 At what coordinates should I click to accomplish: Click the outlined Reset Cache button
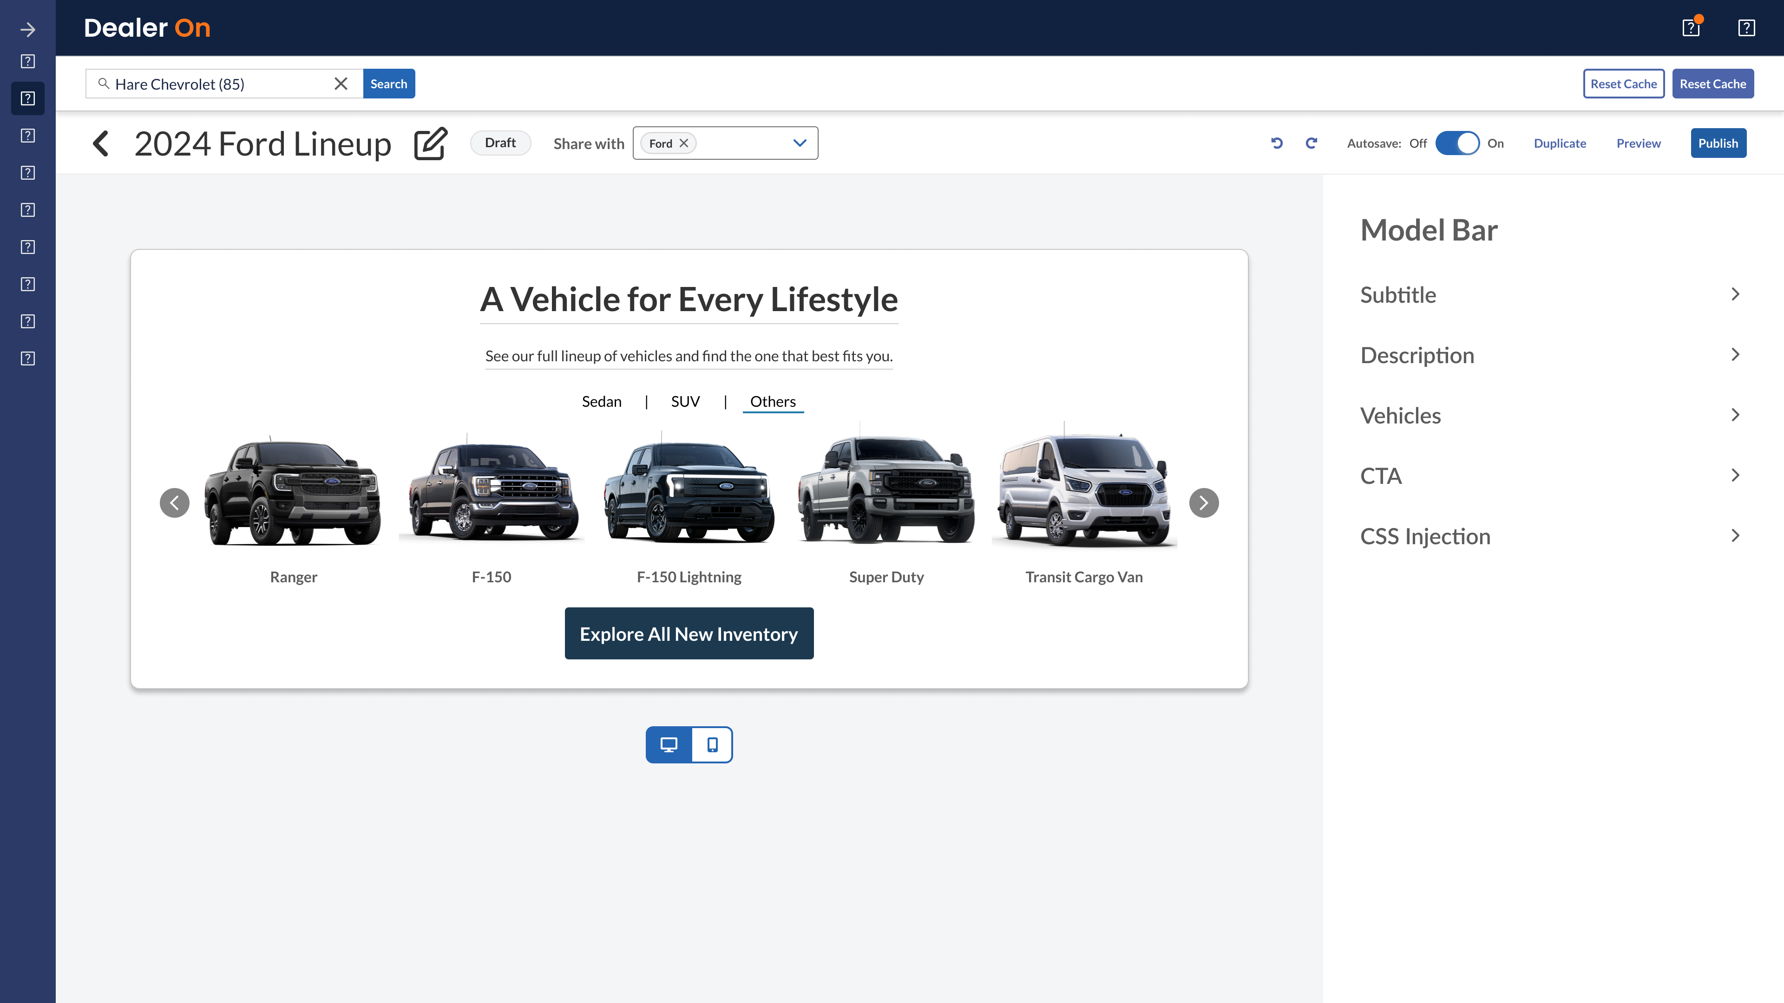pyautogui.click(x=1624, y=84)
